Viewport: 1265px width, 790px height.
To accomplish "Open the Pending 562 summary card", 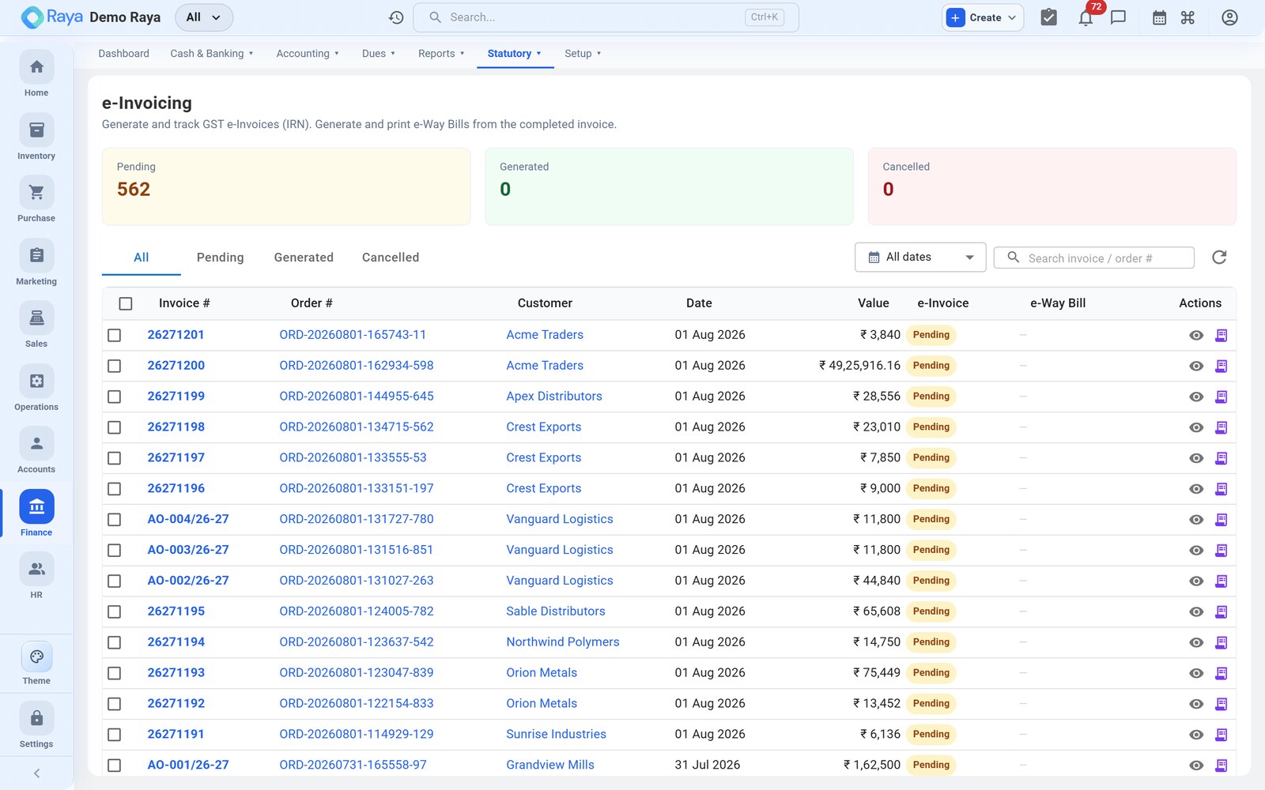I will [286, 186].
